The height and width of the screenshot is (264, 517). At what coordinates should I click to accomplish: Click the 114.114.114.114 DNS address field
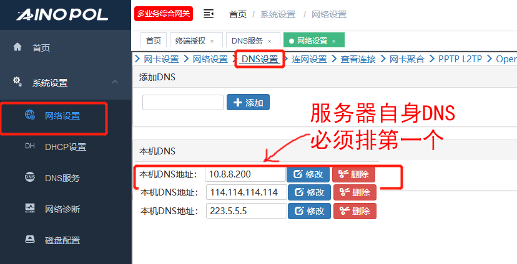click(x=245, y=192)
